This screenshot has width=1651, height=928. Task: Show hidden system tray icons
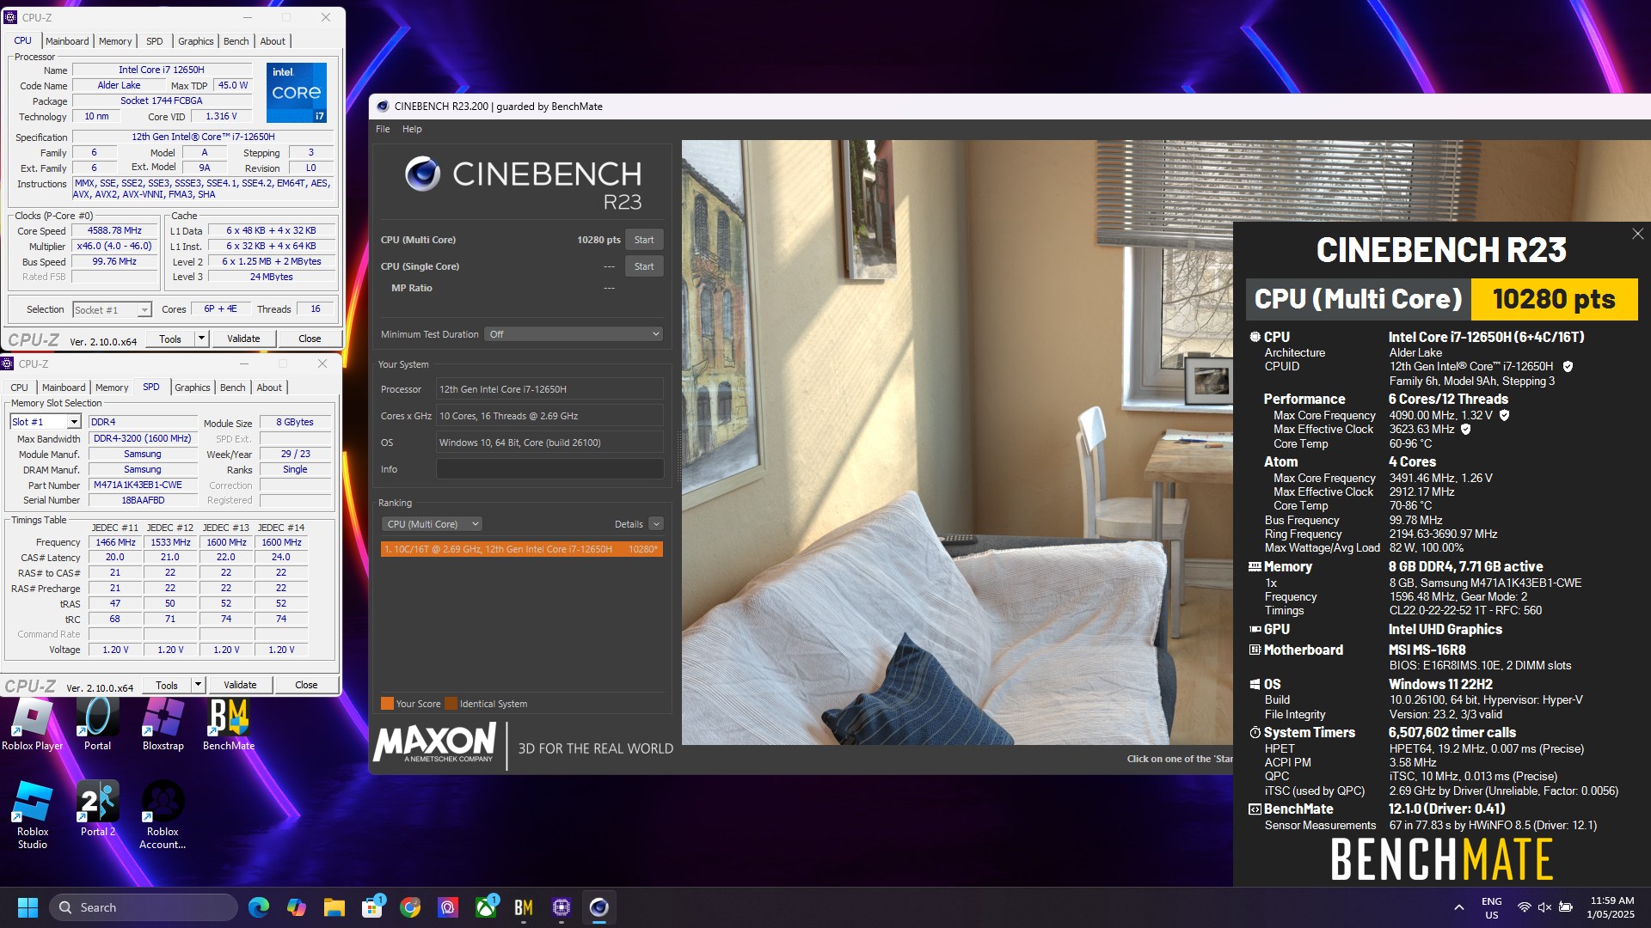click(1459, 907)
